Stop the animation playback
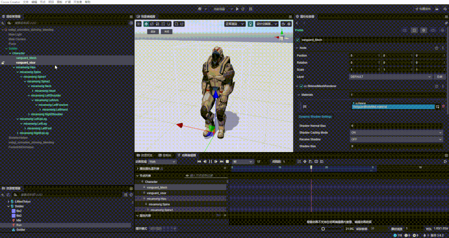This screenshot has width=449, height=238. (227, 162)
